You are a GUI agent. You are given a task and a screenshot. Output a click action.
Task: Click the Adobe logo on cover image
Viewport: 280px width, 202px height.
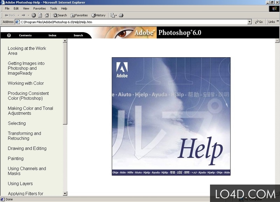tap(122, 70)
